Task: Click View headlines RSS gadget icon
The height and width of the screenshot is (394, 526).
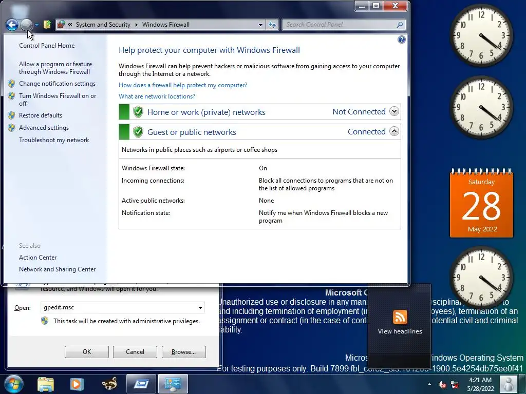Action: click(400, 317)
